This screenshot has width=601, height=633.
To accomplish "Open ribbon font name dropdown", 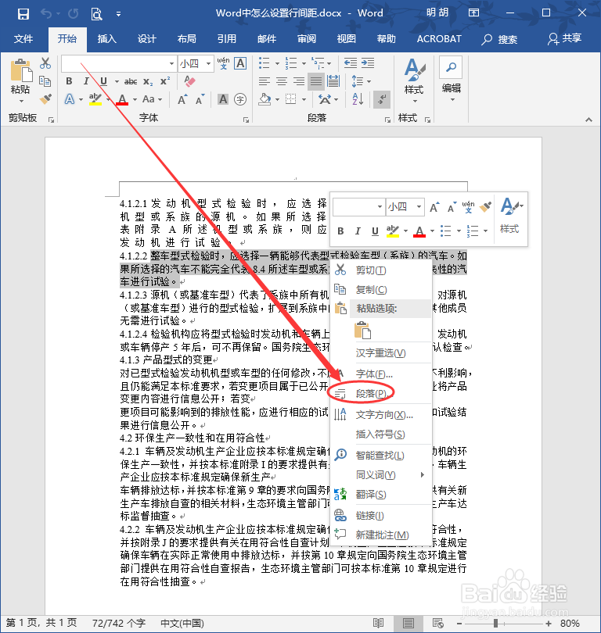I will [171, 64].
